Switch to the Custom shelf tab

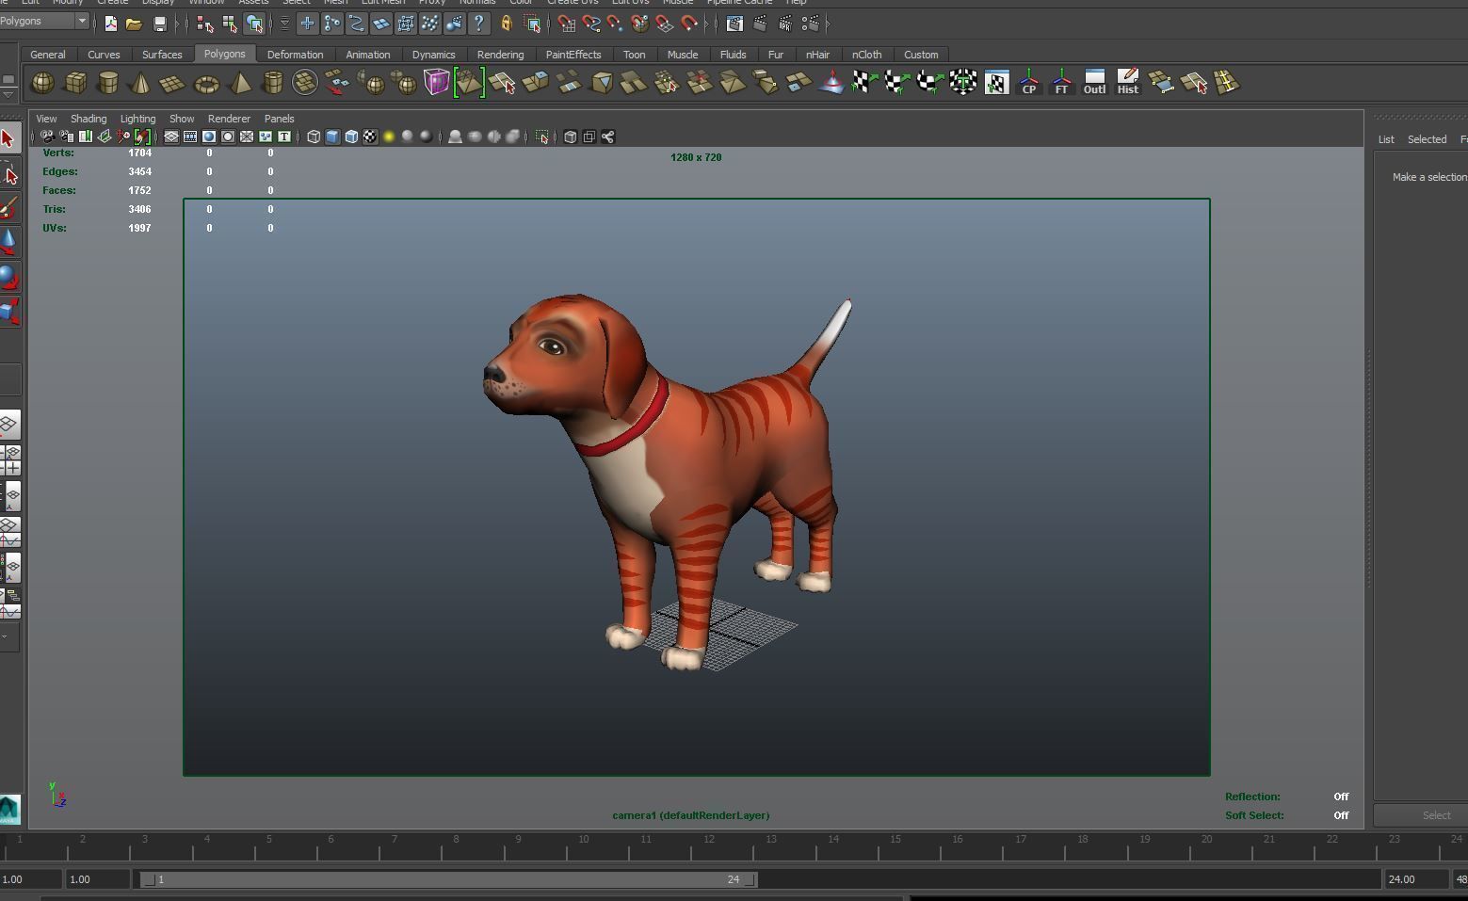pyautogui.click(x=921, y=55)
